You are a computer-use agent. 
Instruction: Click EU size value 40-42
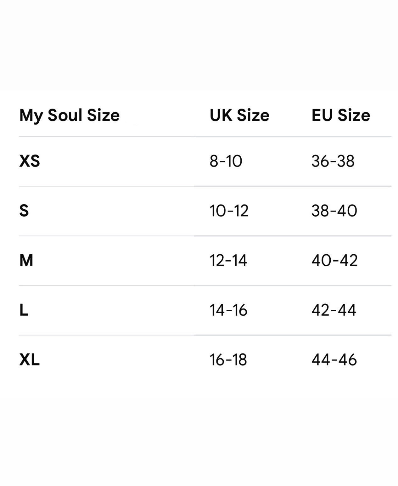click(334, 260)
